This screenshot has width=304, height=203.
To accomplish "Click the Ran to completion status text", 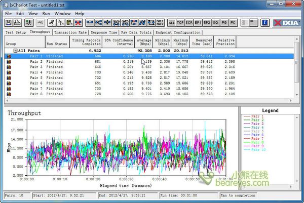I will [x=238, y=195].
